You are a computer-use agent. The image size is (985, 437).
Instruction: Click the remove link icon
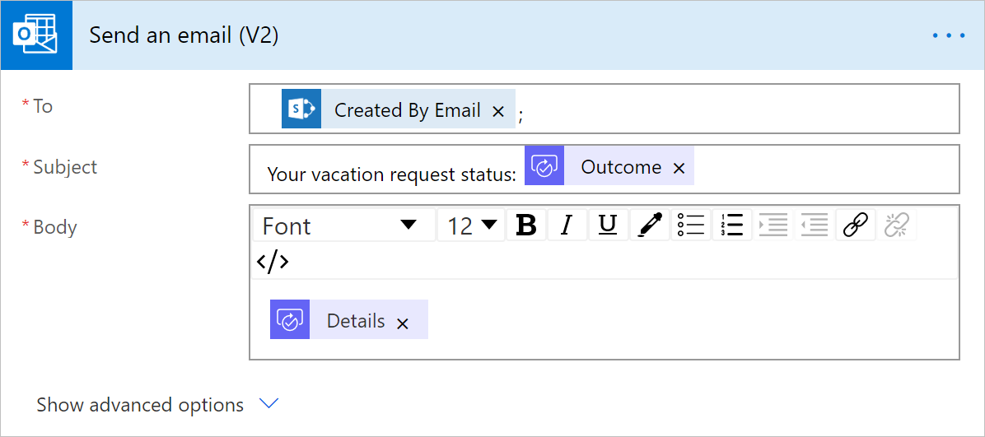(896, 225)
